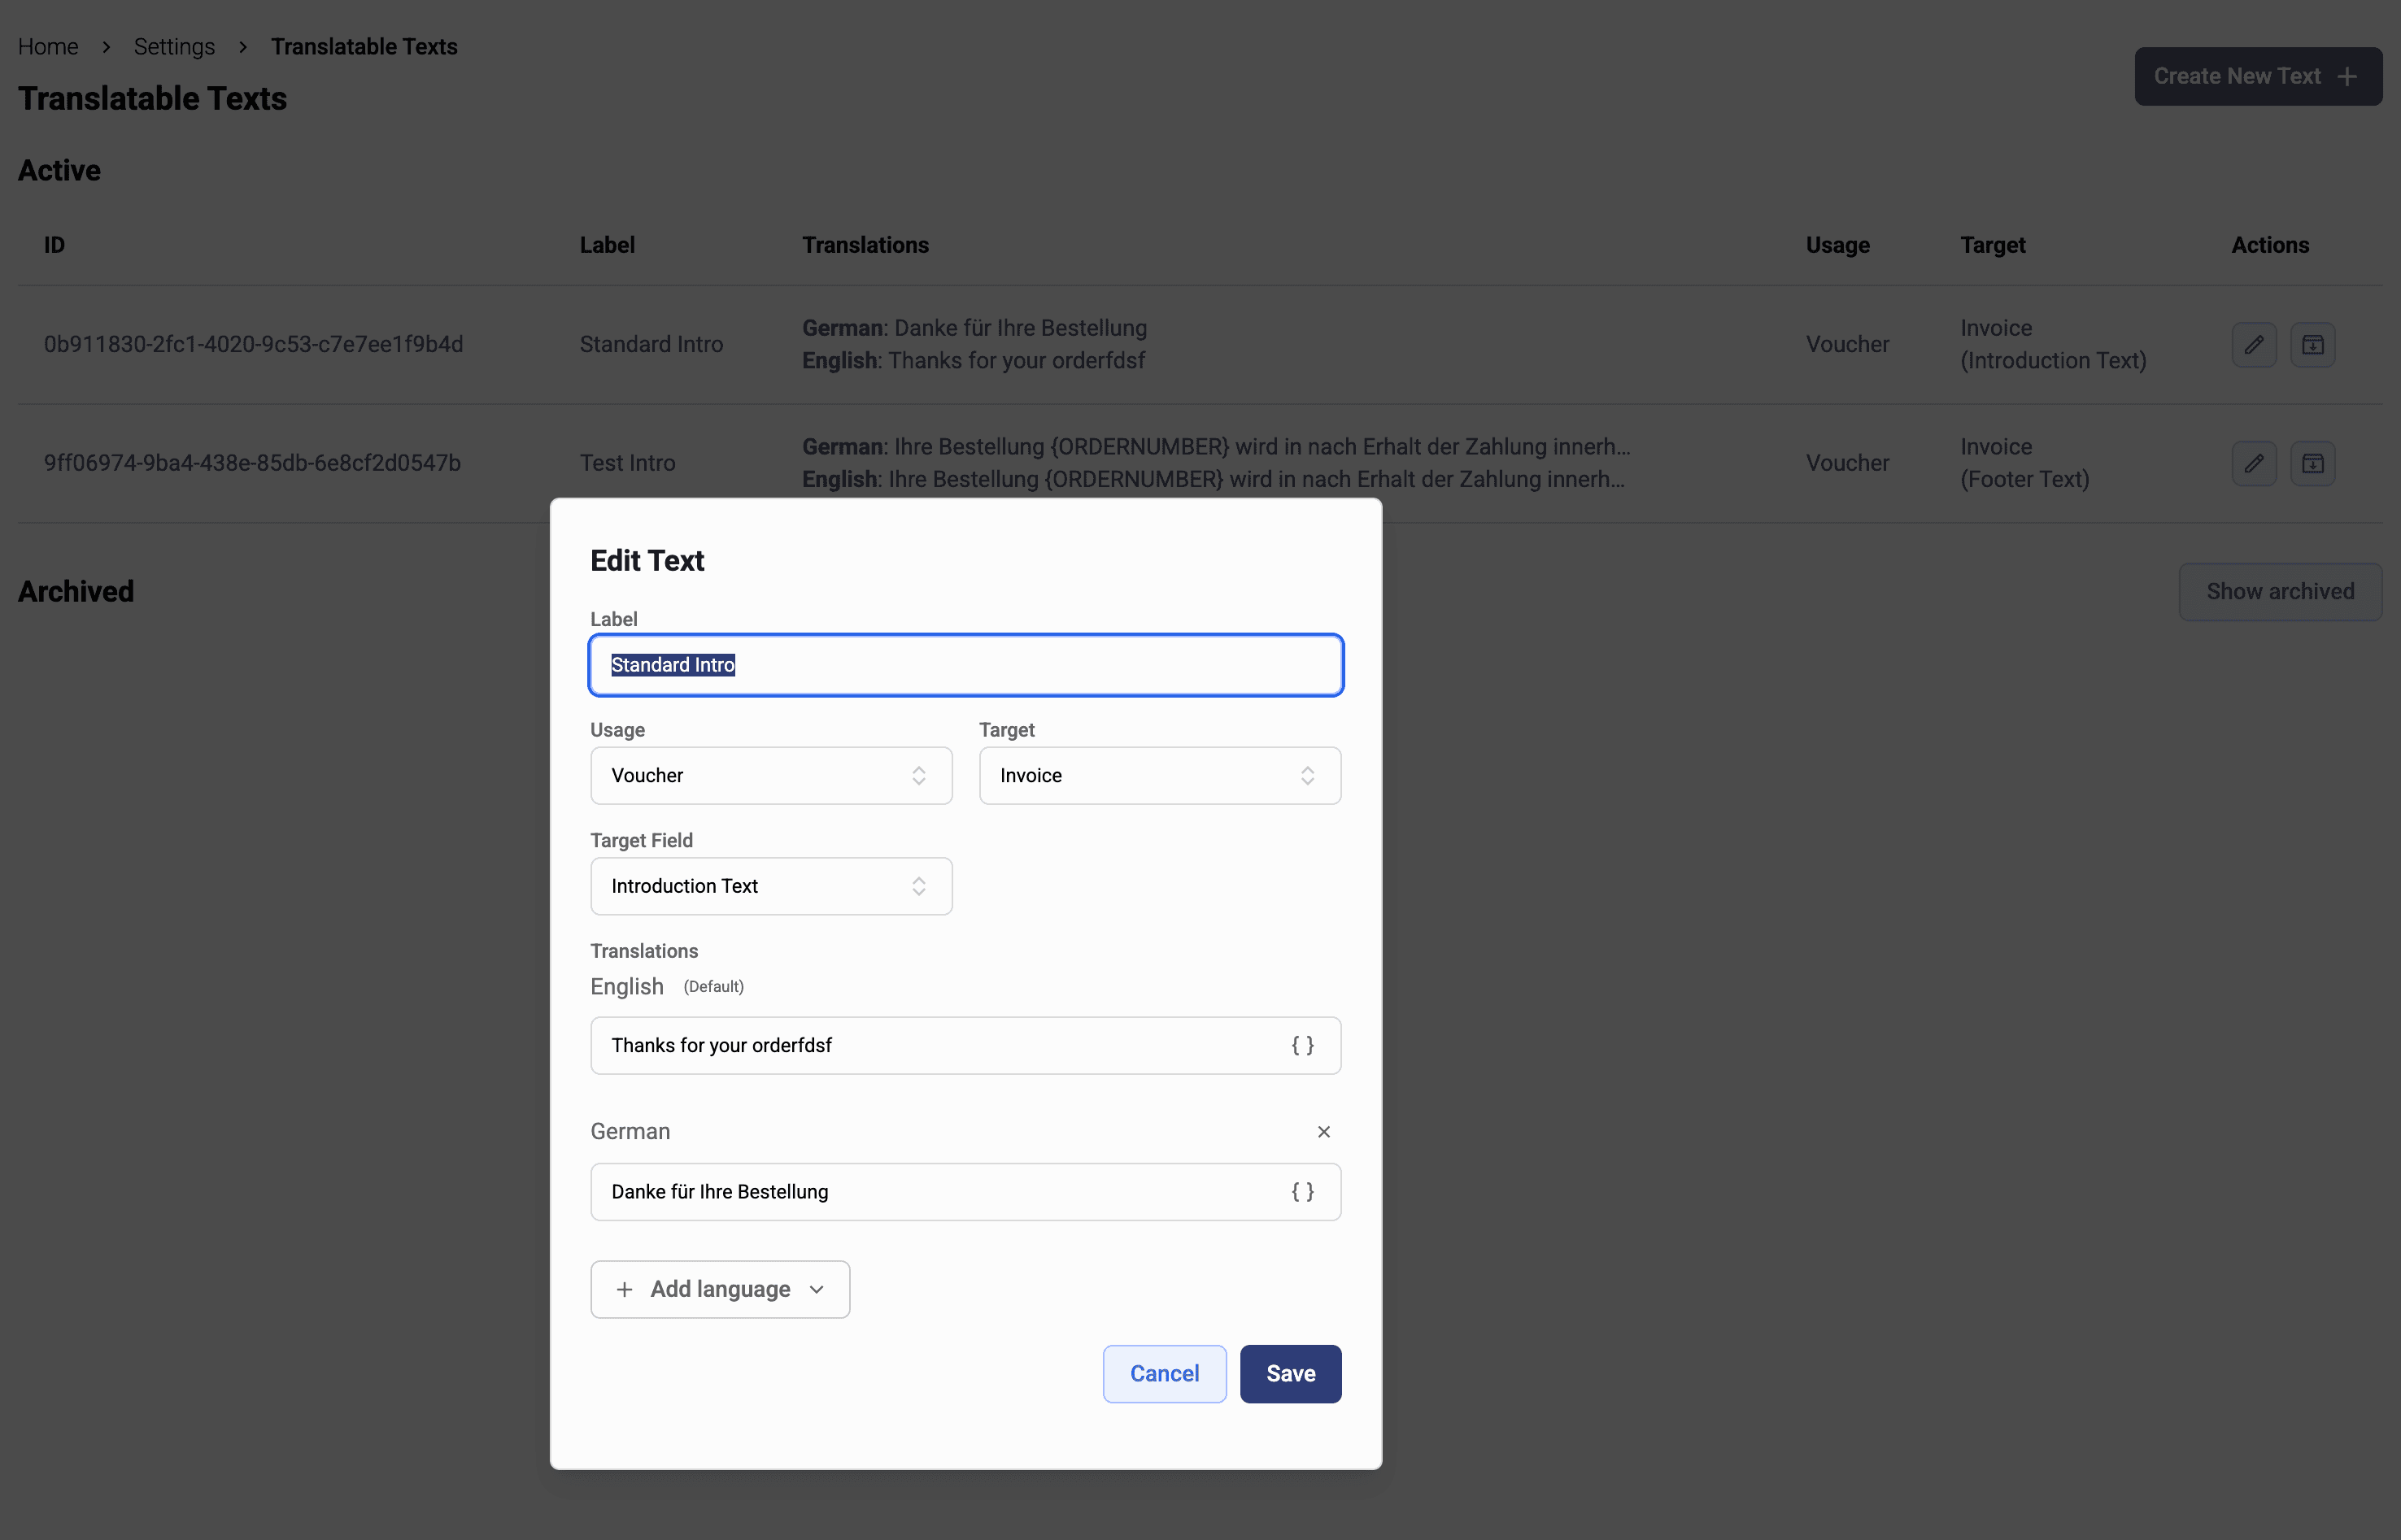Click edit pencil icon for Standard Intro row

(x=2253, y=344)
